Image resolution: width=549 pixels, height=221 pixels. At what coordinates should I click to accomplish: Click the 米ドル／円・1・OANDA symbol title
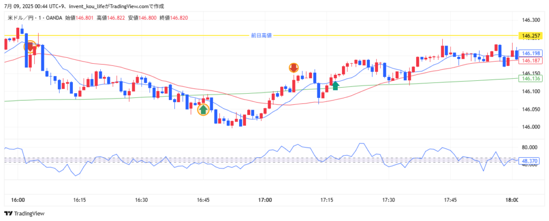pyautogui.click(x=35, y=18)
